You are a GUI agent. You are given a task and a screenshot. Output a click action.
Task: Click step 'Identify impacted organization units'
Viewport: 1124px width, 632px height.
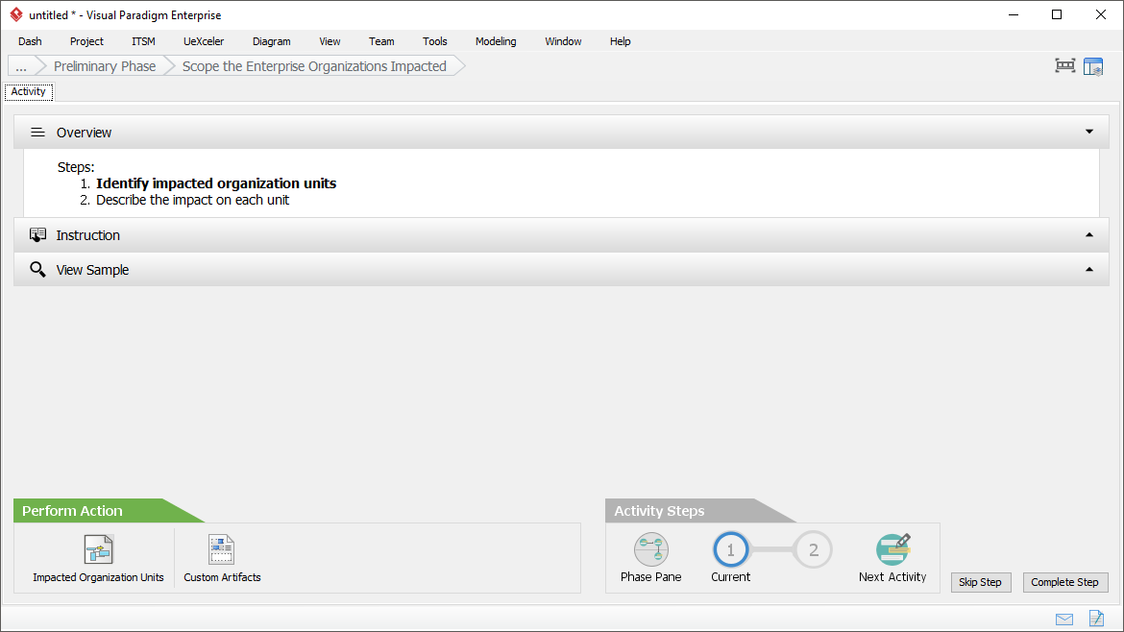pyautogui.click(x=216, y=183)
